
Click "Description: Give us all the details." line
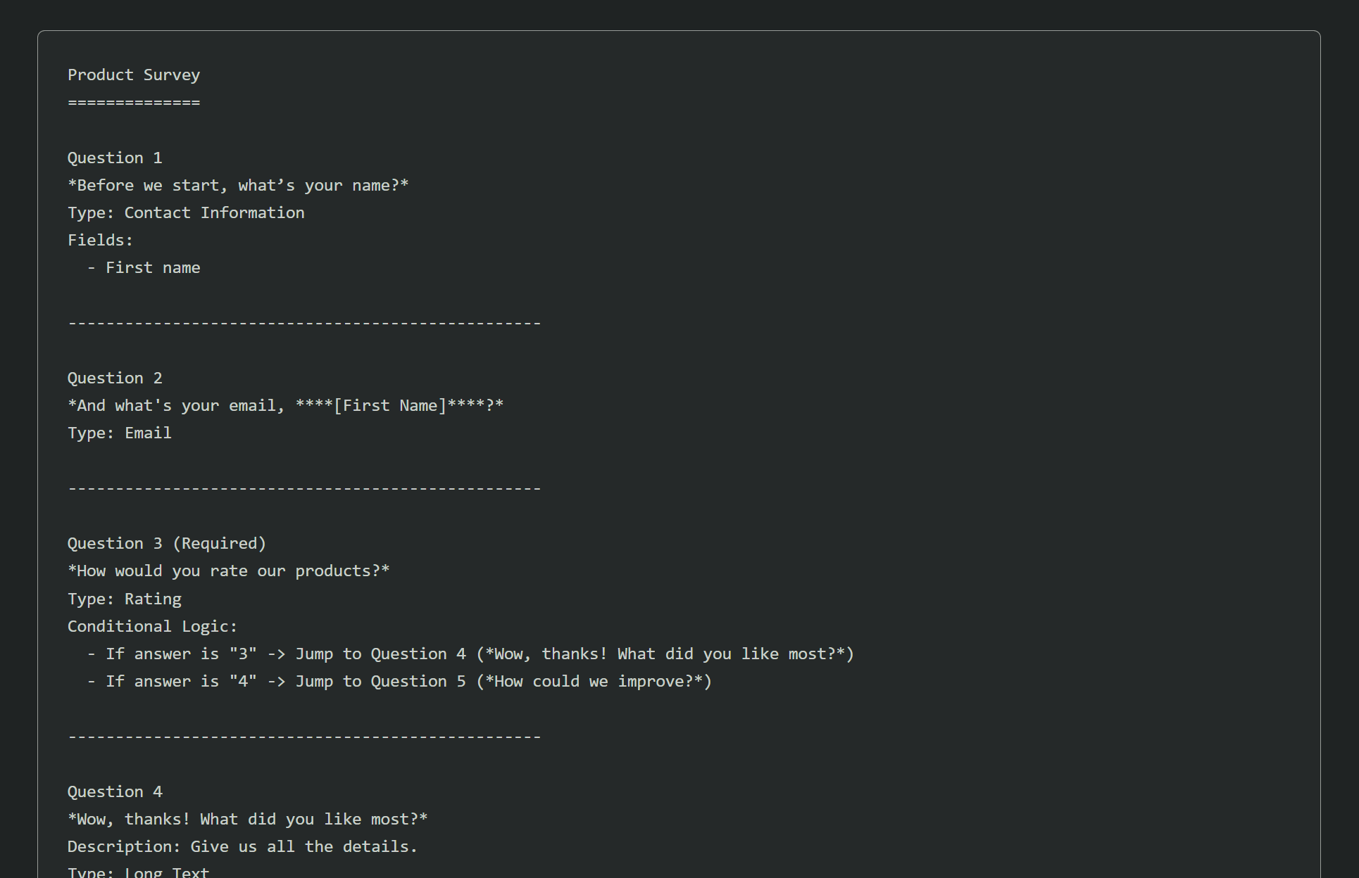tap(242, 847)
